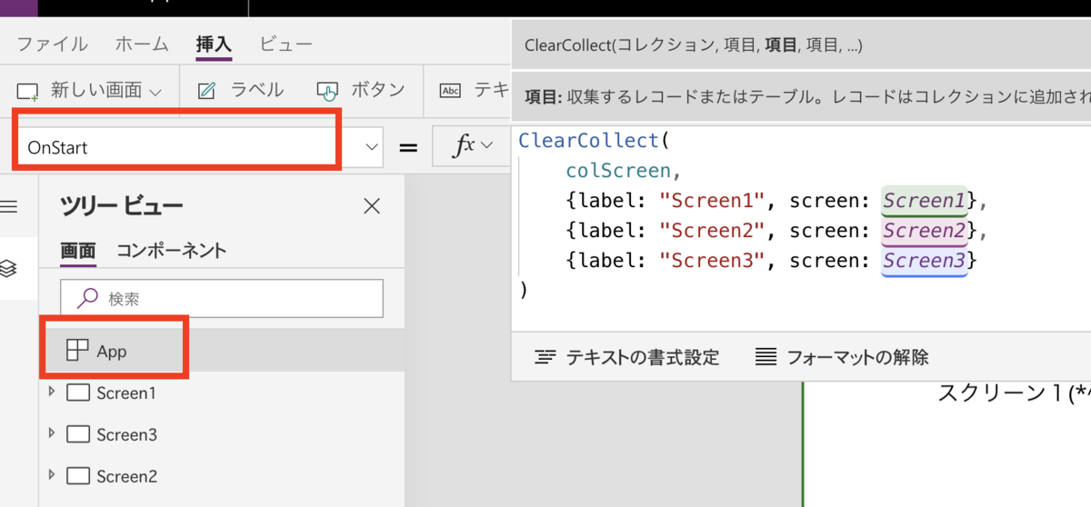
Task: Expand the Screen3 tree node
Action: tap(52, 433)
